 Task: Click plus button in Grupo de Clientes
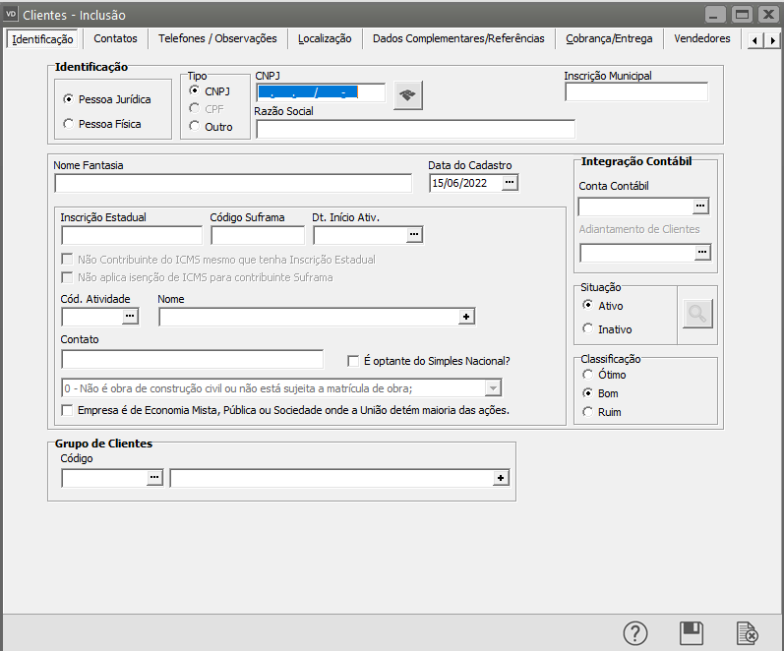click(501, 478)
